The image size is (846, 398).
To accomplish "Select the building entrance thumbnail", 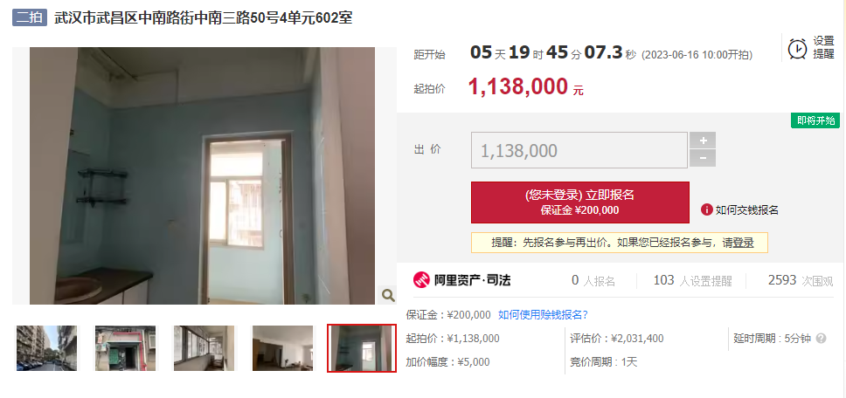I will coord(125,348).
